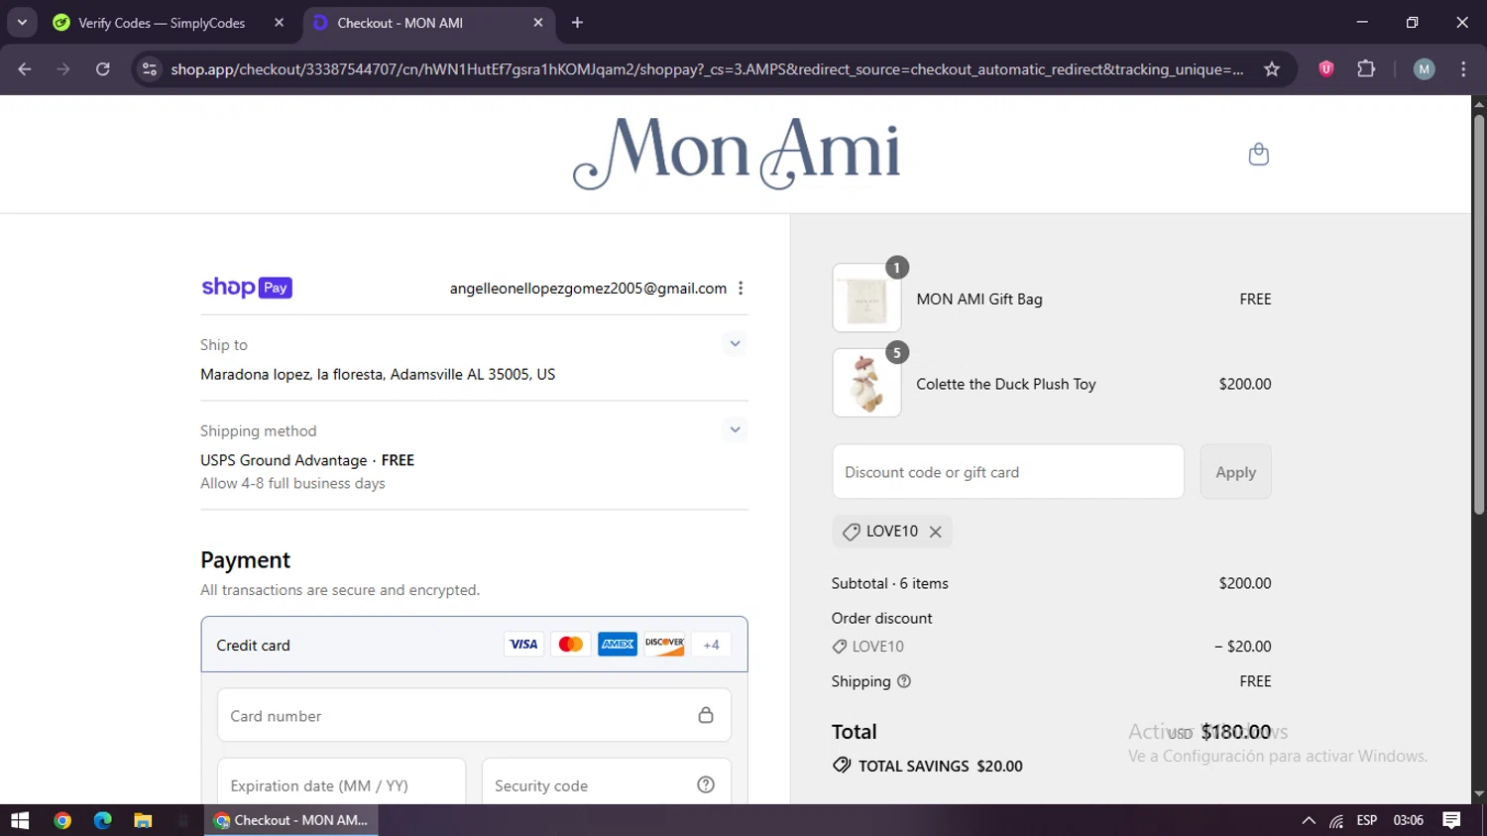Screen dimensions: 1487x836
Task: Open the Chrome profile avatar M
Action: point(1425,69)
